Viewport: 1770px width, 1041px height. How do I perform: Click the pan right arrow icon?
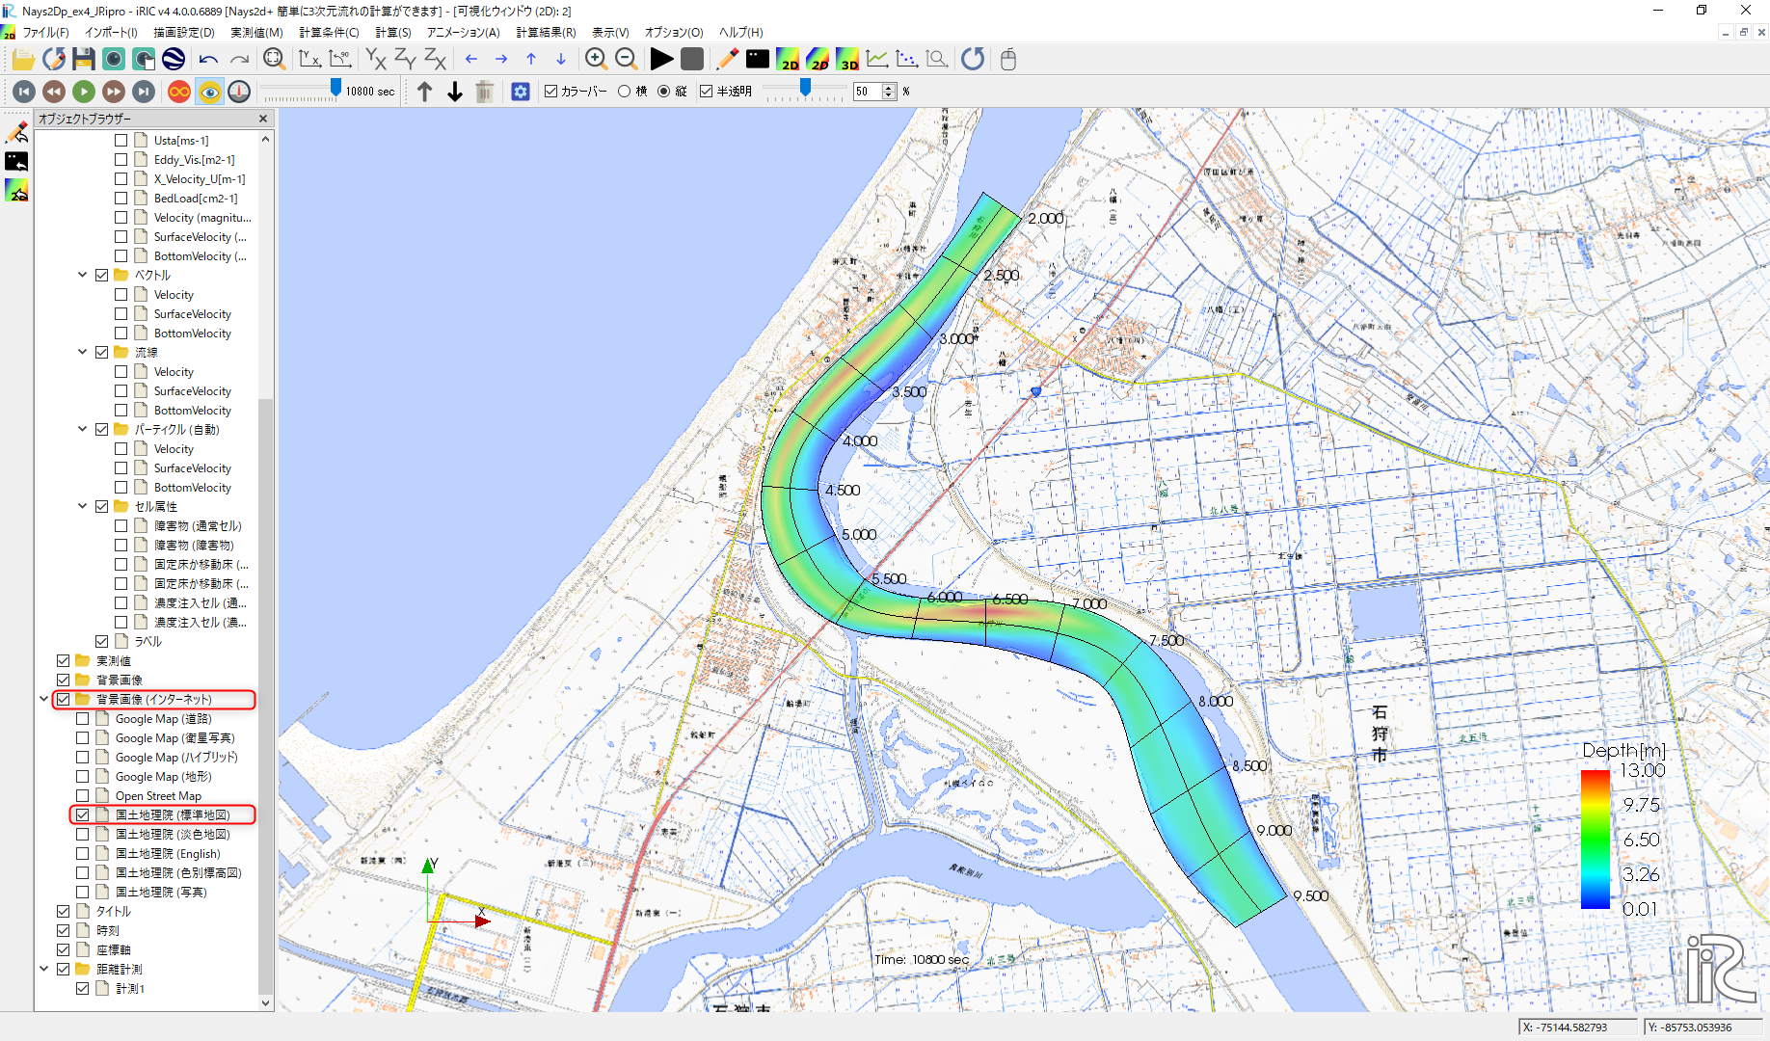(501, 60)
